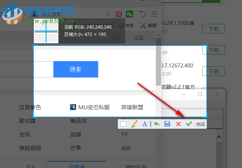Click scrollbar up arrow in browser page
Screen dimensions: 242x168
coord(158,35)
